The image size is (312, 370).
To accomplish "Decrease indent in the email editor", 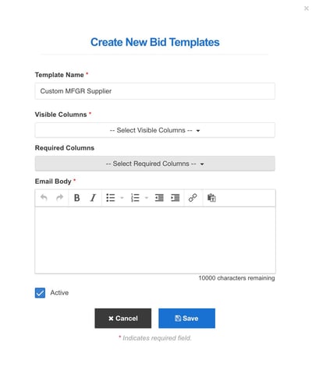I will coord(159,198).
